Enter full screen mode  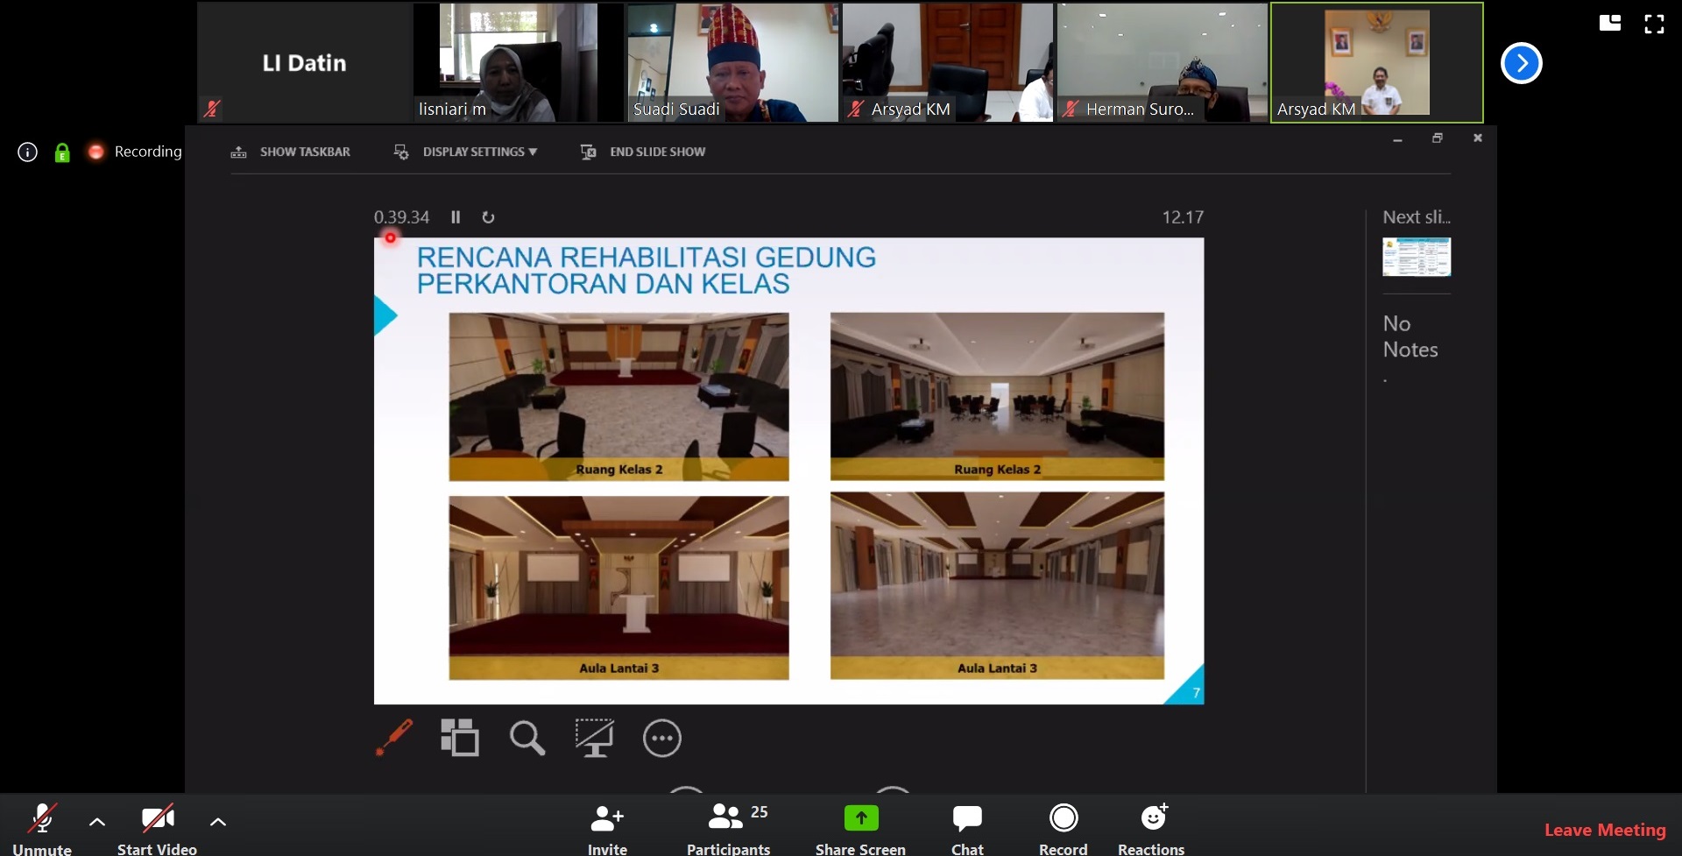1654,25
